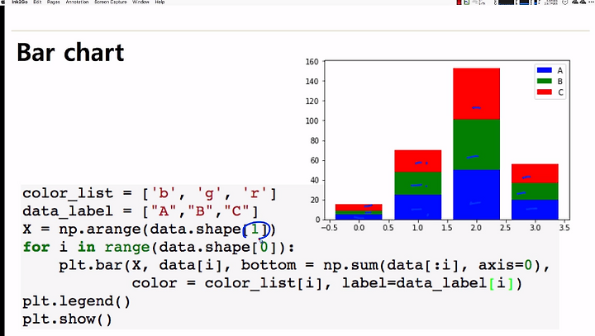Click the x-axis label -0.5
The image size is (595, 336).
329,228
